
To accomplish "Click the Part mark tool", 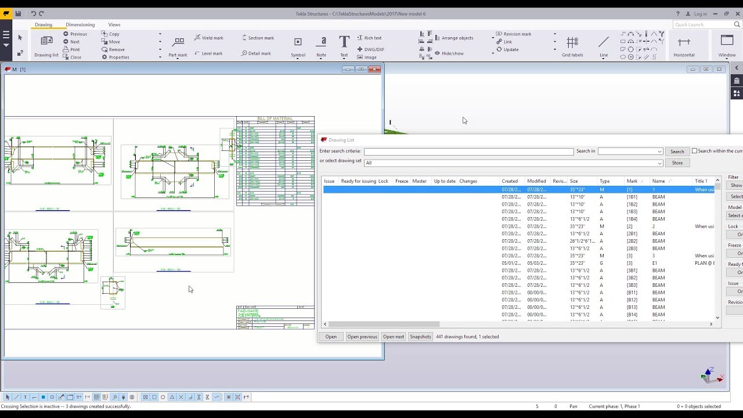I will pos(178,47).
